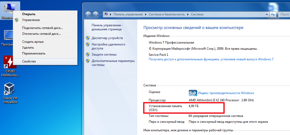Open Индекс производительности Windows link

(x=226, y=93)
